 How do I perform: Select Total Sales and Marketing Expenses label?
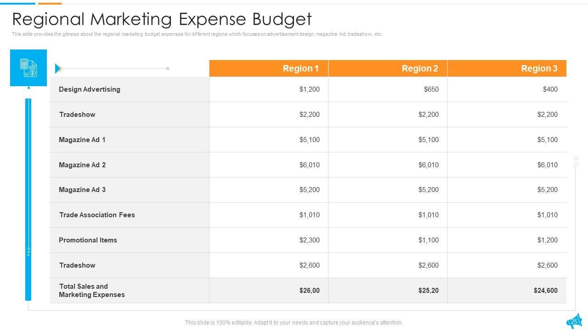tap(92, 291)
